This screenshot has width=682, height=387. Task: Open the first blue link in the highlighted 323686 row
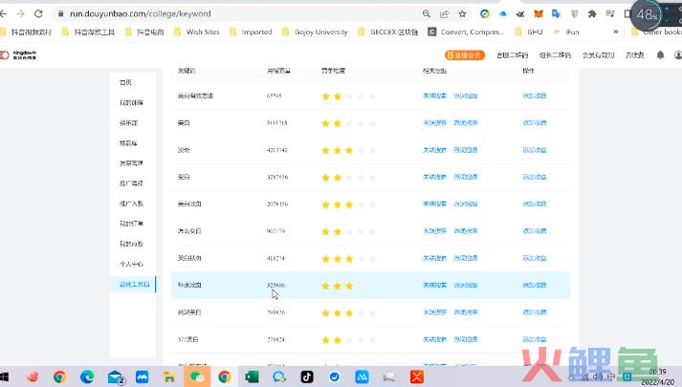click(x=434, y=285)
